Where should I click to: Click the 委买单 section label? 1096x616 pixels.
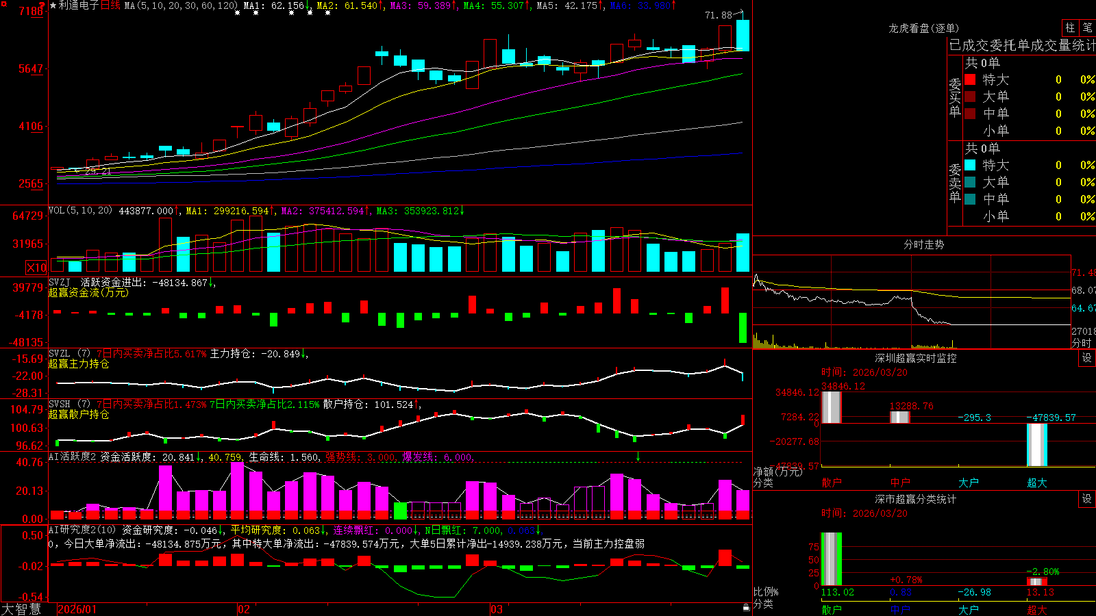[x=955, y=97]
